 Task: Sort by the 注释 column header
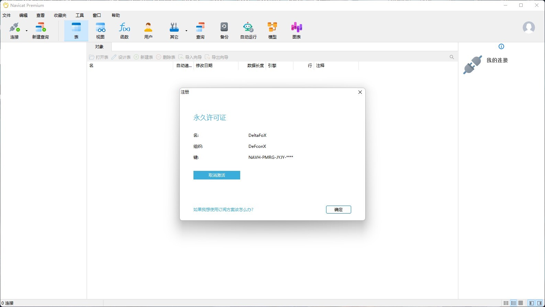tap(336, 66)
